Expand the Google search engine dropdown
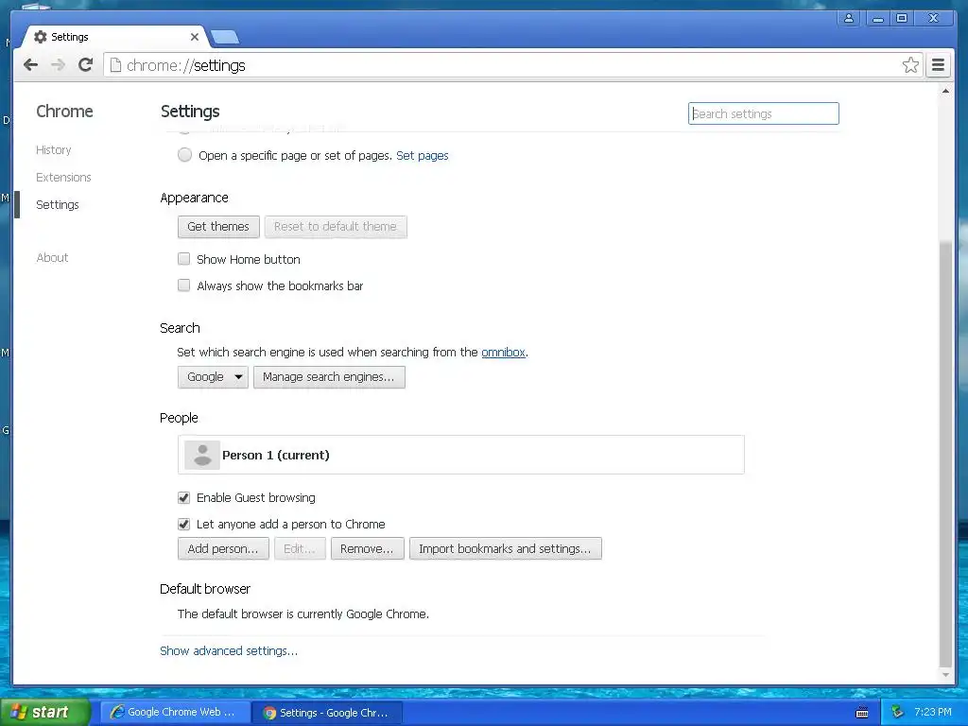 pyautogui.click(x=213, y=377)
